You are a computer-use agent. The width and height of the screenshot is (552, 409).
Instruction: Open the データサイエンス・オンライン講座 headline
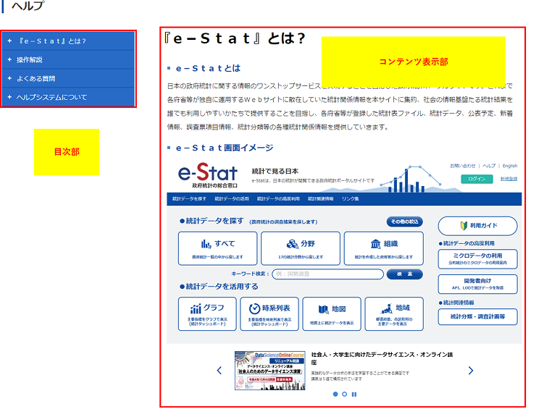pos(382,358)
